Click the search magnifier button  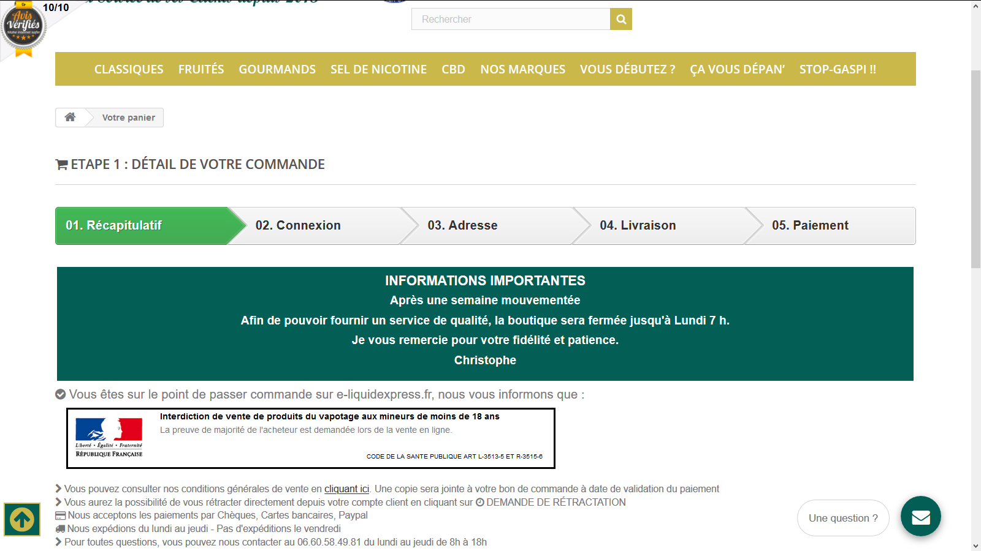tap(621, 19)
